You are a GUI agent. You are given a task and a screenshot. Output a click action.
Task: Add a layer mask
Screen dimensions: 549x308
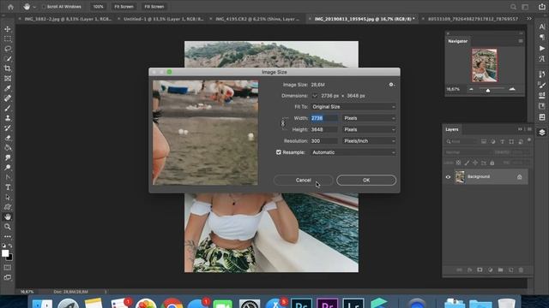480,270
